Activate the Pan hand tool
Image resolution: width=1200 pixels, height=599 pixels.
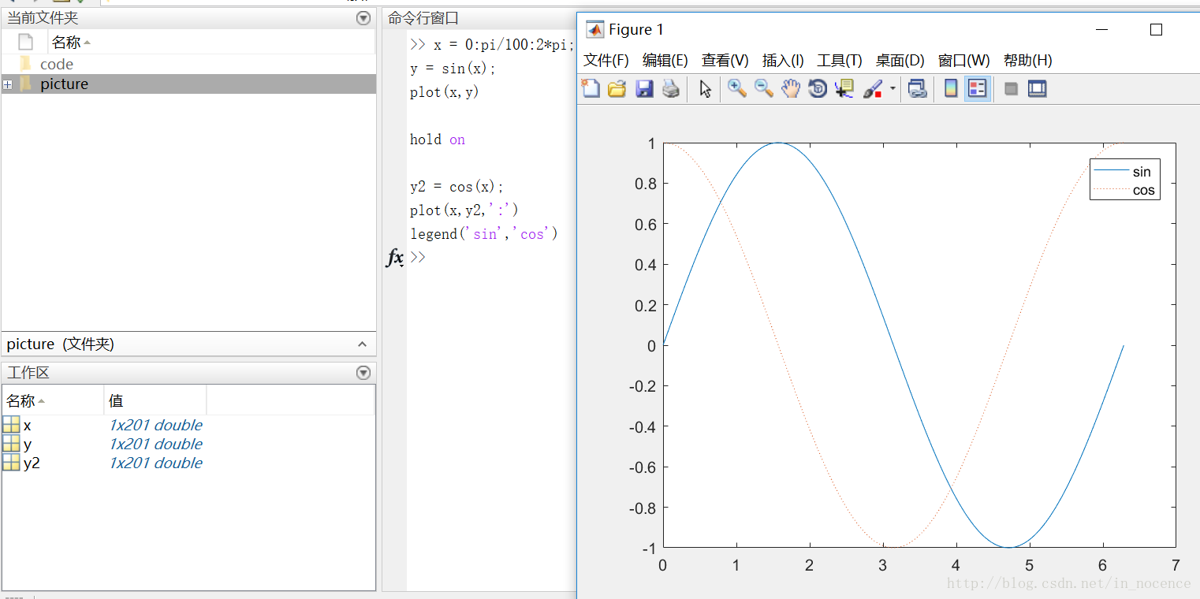tap(791, 89)
